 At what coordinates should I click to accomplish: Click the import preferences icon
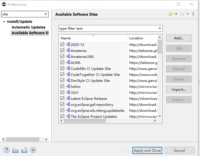click(x=15, y=150)
